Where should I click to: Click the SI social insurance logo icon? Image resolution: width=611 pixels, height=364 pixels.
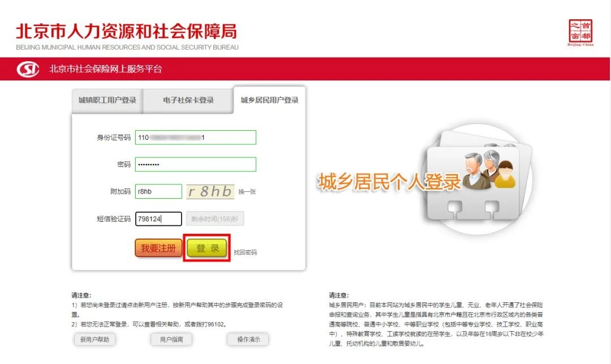(x=28, y=70)
